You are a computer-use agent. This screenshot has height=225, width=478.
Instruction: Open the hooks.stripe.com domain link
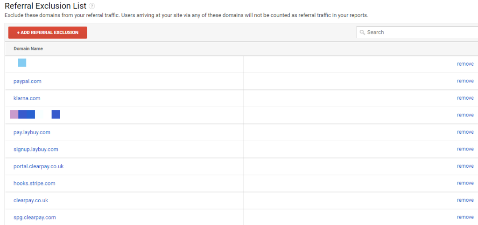point(35,183)
